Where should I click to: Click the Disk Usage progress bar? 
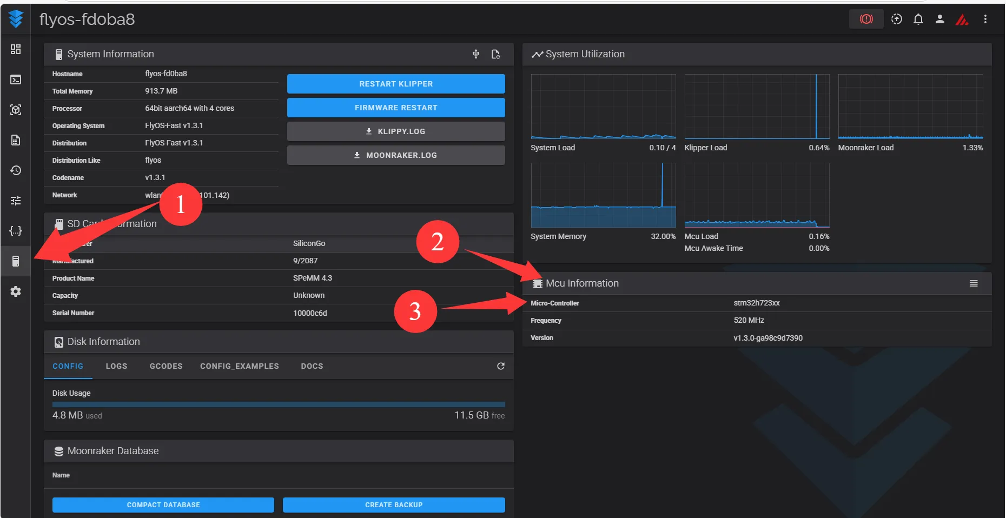(279, 404)
